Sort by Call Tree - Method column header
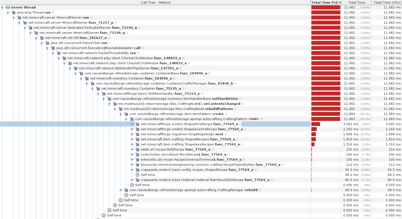Image resolution: width=402 pixels, height=219 pixels. pyautogui.click(x=155, y=3)
